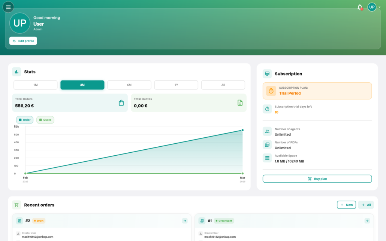Toggle the Order series in the chart legend
This screenshot has height=241, width=386.
pos(24,120)
